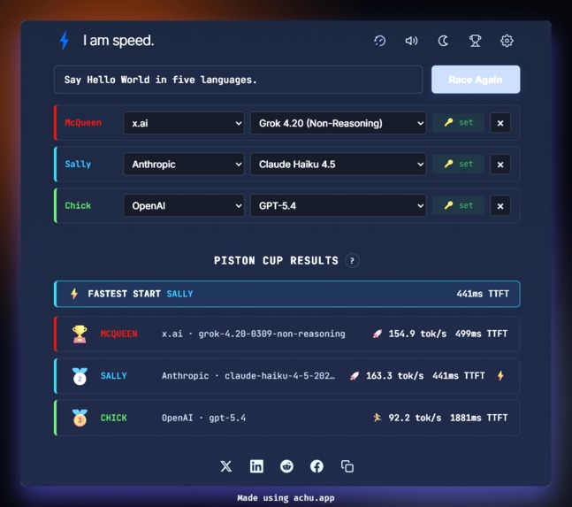Screen dimensions: 572x507
Task: Click the lightning icon in Fastest Start banner
Action: point(74,294)
